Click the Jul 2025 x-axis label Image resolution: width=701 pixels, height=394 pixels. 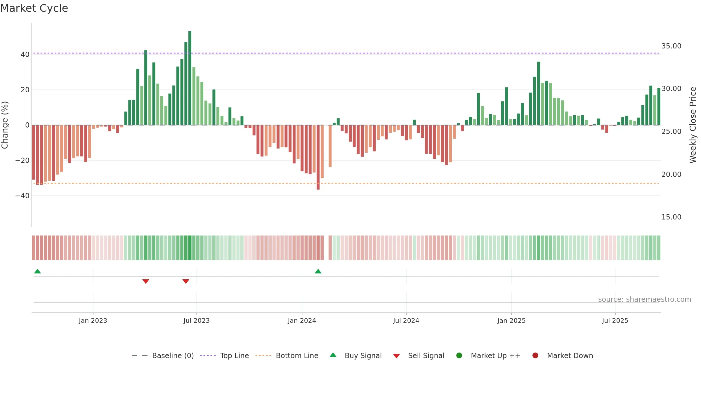click(x=615, y=320)
